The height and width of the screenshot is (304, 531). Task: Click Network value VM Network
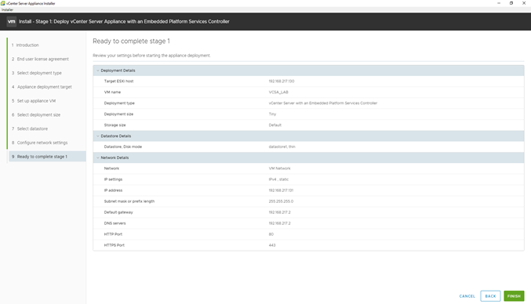(x=279, y=168)
